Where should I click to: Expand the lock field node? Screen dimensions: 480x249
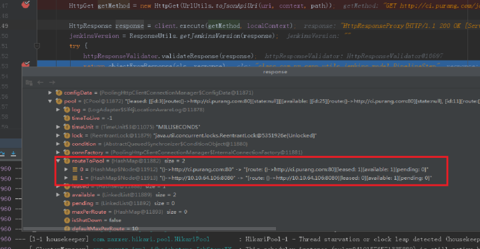(58, 135)
